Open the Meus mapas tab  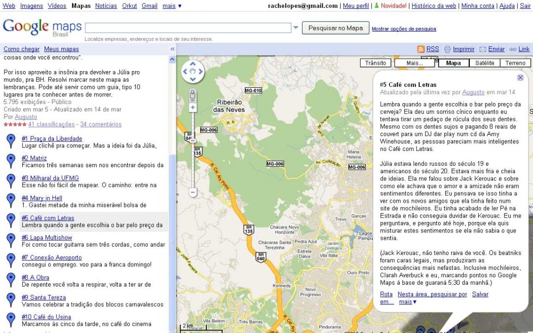tap(61, 49)
